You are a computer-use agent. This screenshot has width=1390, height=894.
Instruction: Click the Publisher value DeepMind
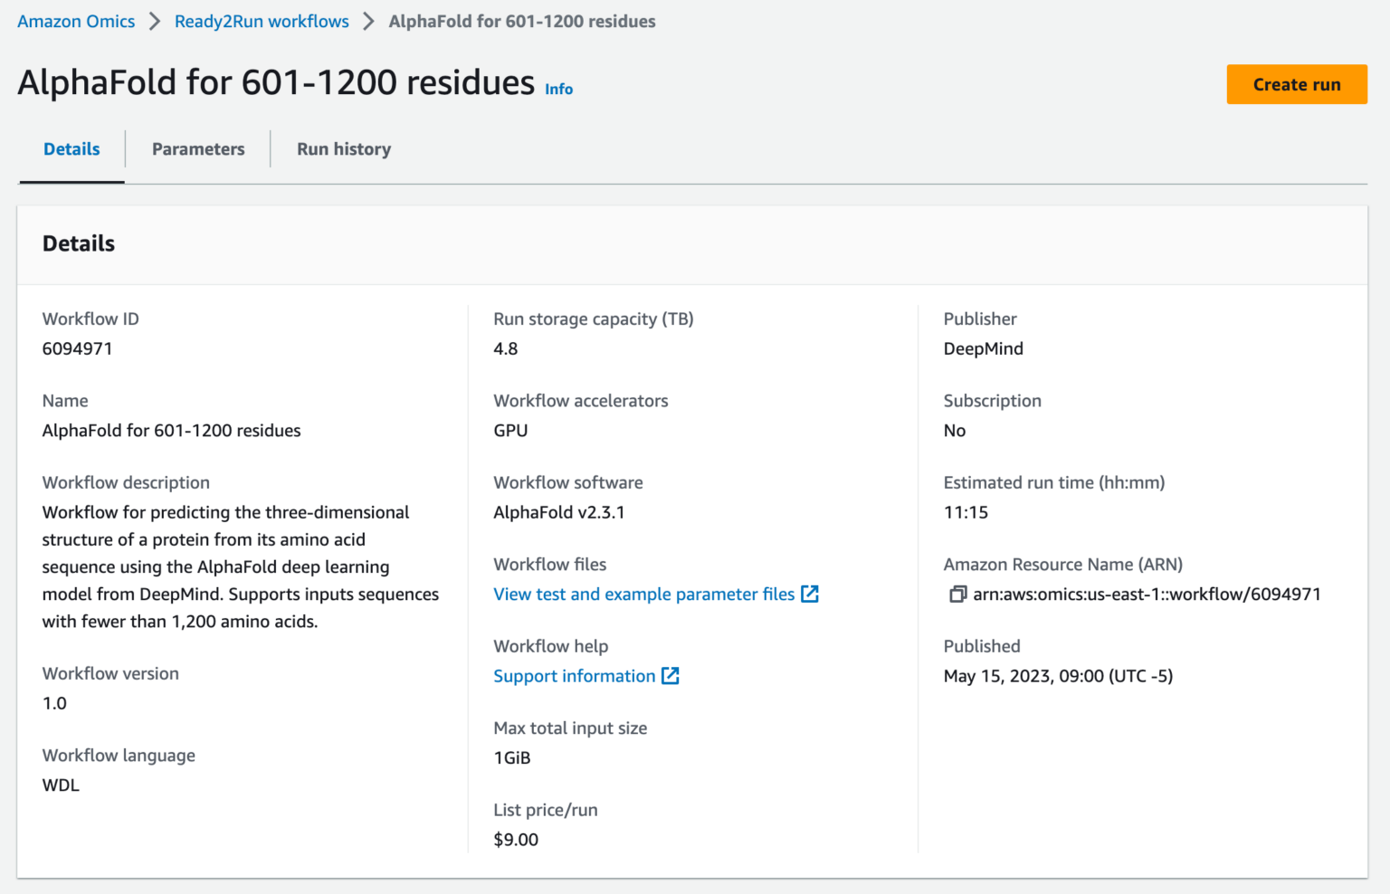tap(984, 348)
